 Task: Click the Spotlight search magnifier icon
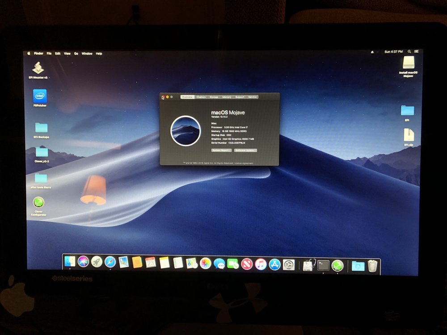point(409,52)
